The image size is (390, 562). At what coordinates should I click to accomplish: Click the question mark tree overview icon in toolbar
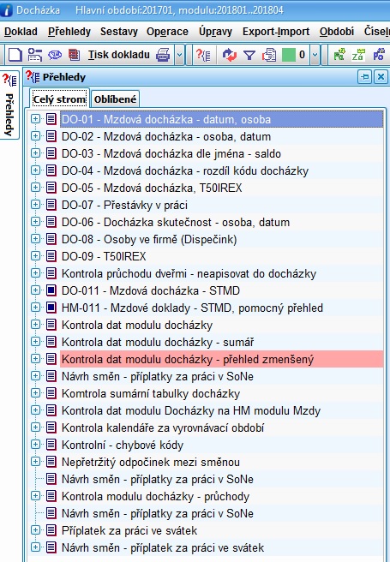click(x=203, y=55)
